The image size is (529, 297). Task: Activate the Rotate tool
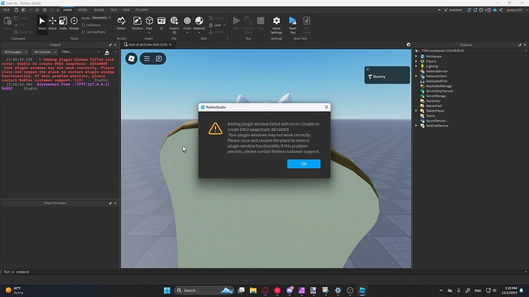coord(74,23)
